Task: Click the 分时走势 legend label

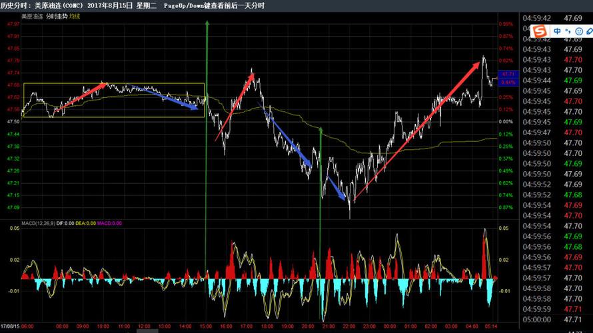Action: coord(57,16)
